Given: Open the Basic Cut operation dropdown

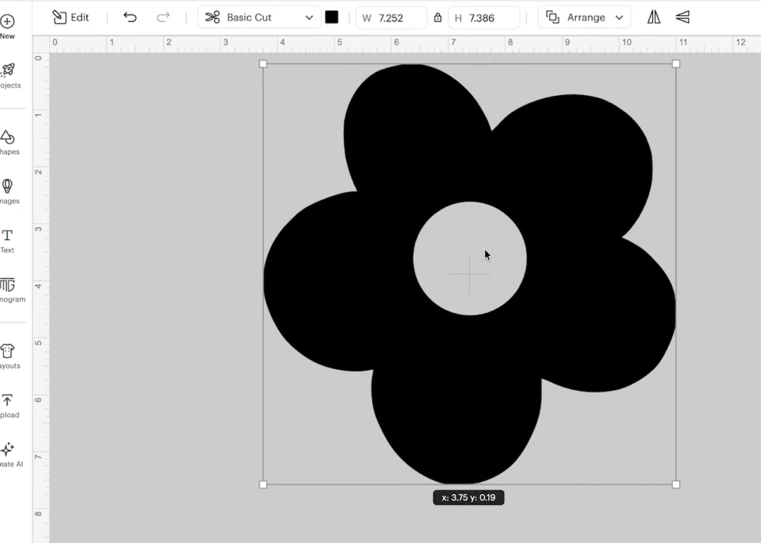Looking at the screenshot, I should pyautogui.click(x=259, y=17).
